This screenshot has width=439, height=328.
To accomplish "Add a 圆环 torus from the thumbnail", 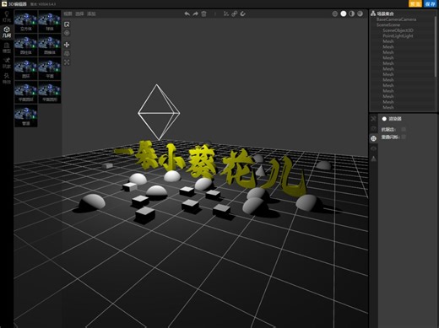I will [x=26, y=68].
